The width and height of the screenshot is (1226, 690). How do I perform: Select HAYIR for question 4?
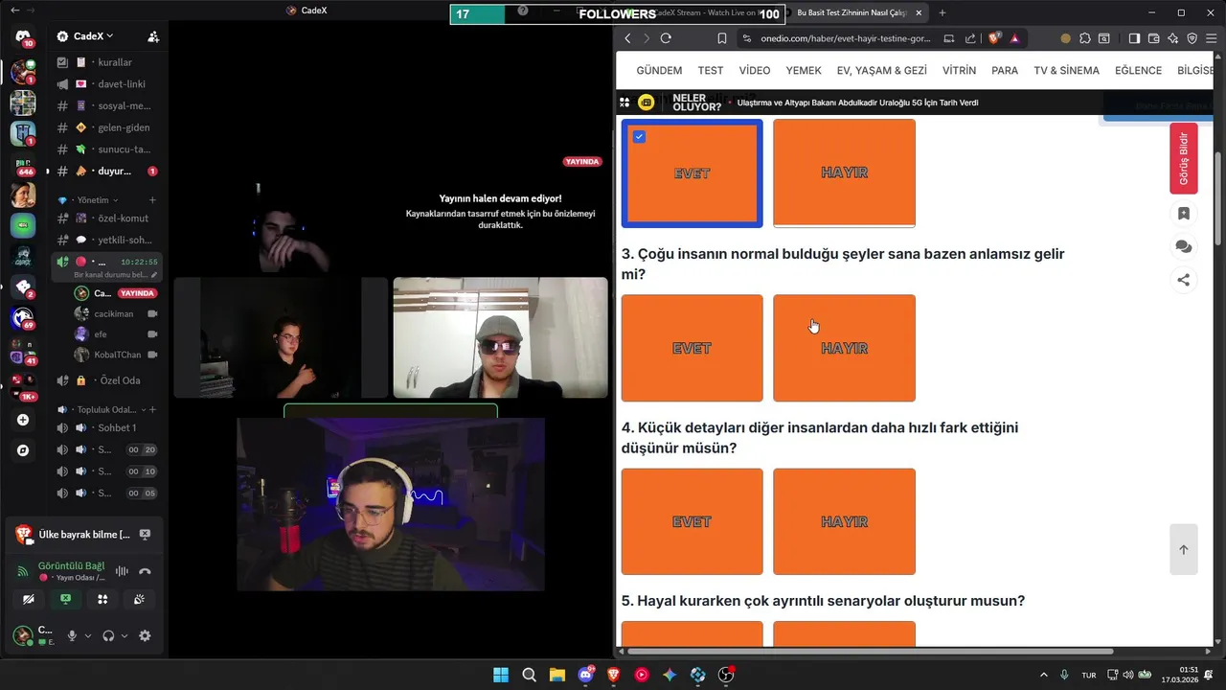click(844, 521)
